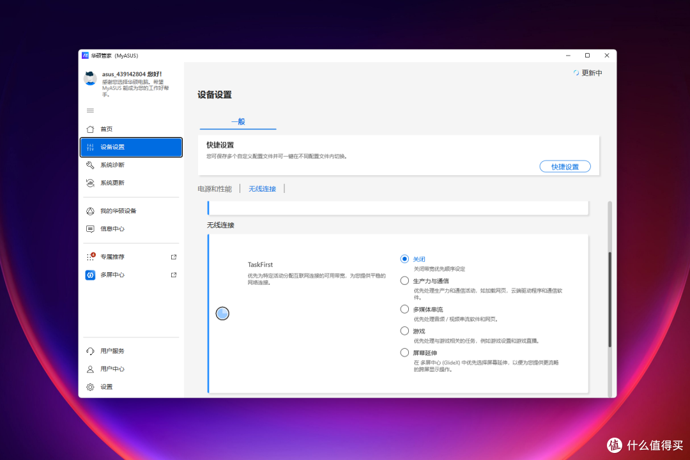
Task: Click the 无线连接 section heading
Action: click(x=220, y=225)
